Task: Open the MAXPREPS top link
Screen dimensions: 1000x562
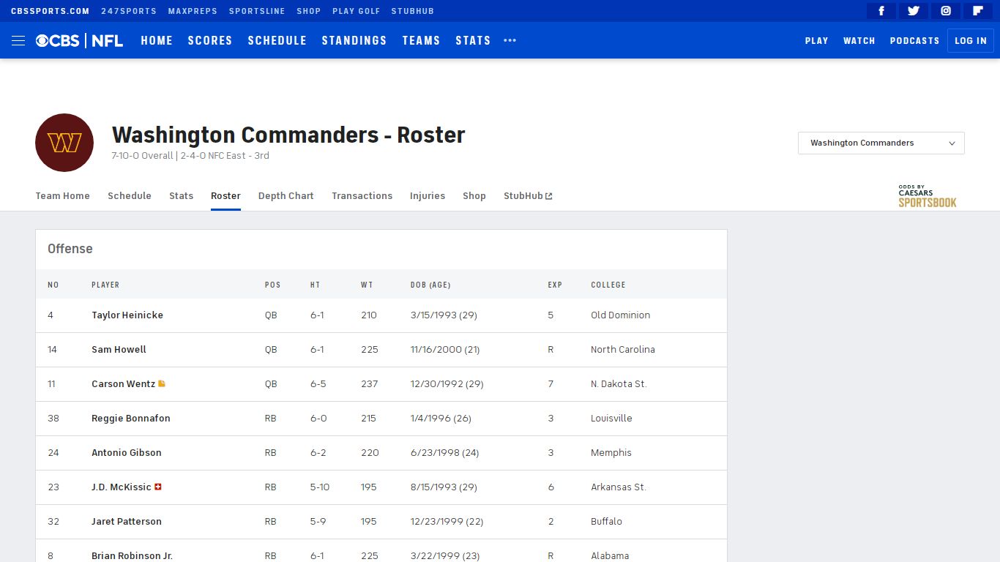Action: click(193, 11)
